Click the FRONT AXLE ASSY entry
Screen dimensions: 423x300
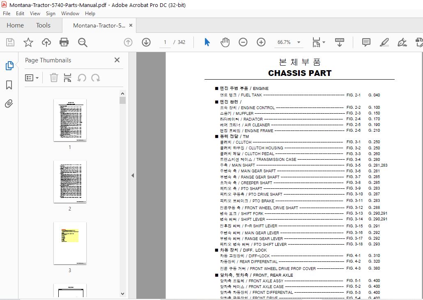pos(300,281)
